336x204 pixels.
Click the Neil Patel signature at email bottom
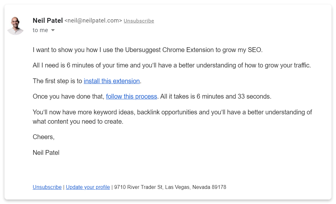[46, 153]
